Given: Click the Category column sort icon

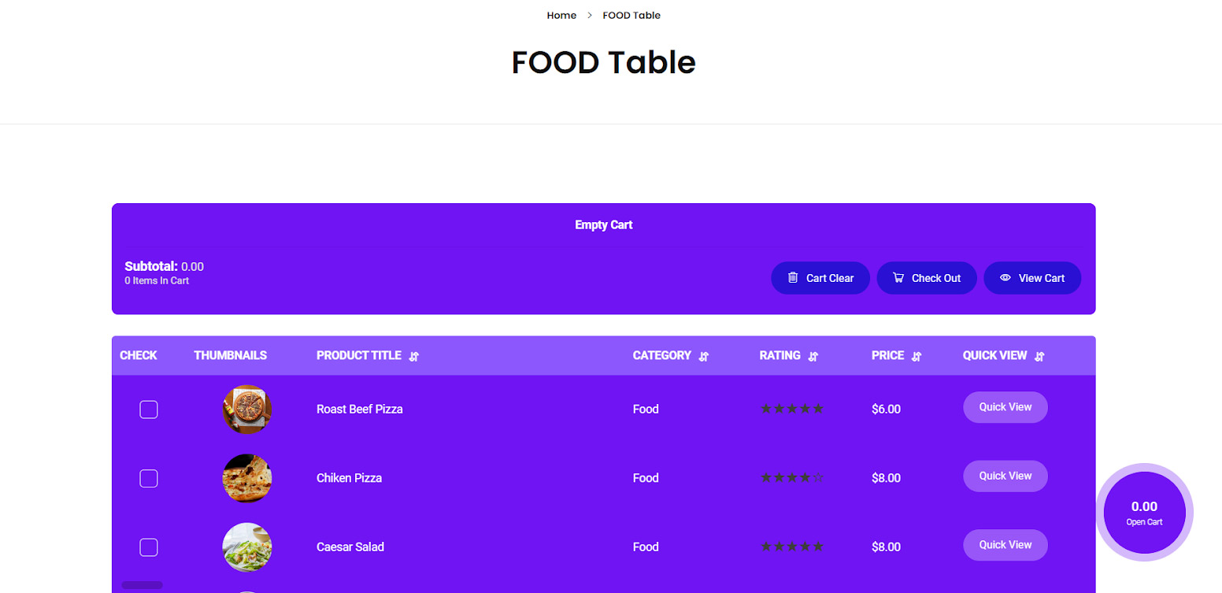Looking at the screenshot, I should [x=704, y=357].
